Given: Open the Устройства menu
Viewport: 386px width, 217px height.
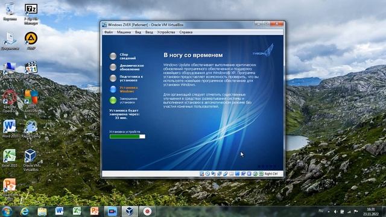Looking at the screenshot, I should (x=166, y=32).
